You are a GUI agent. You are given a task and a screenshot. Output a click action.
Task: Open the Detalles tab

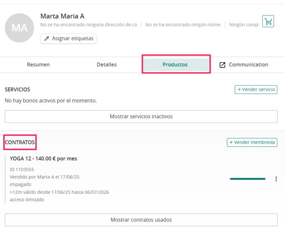click(107, 65)
